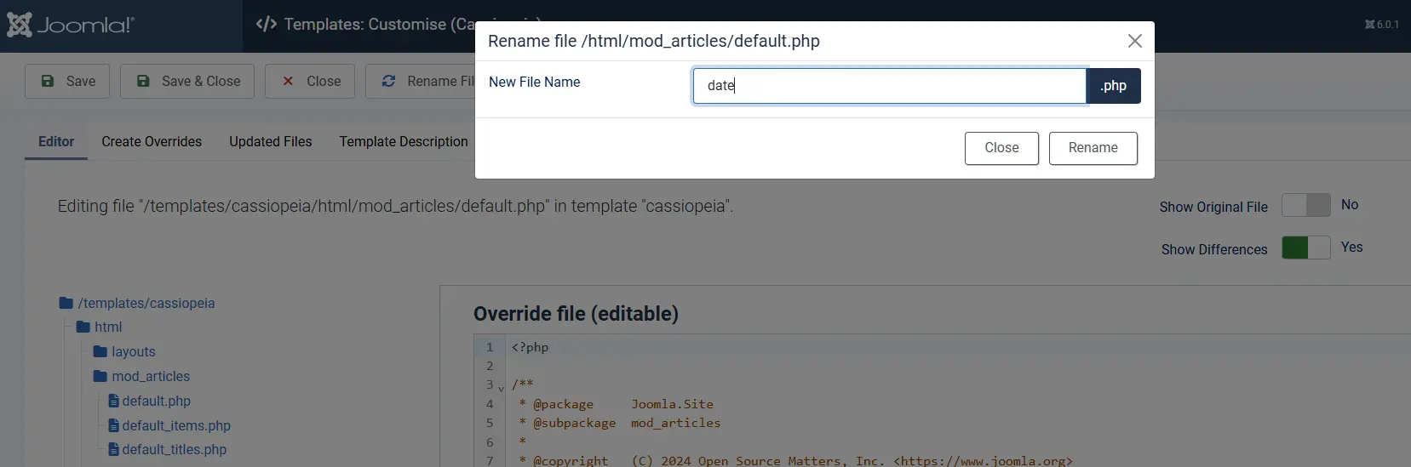This screenshot has height=467, width=1411.
Task: Open default.php in the file tree
Action: point(150,401)
